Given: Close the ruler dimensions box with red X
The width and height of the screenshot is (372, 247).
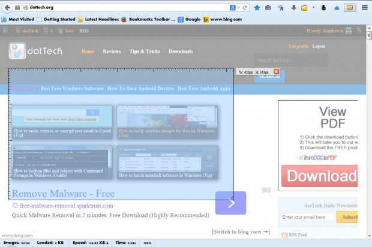Looking at the screenshot, I should coord(276,71).
